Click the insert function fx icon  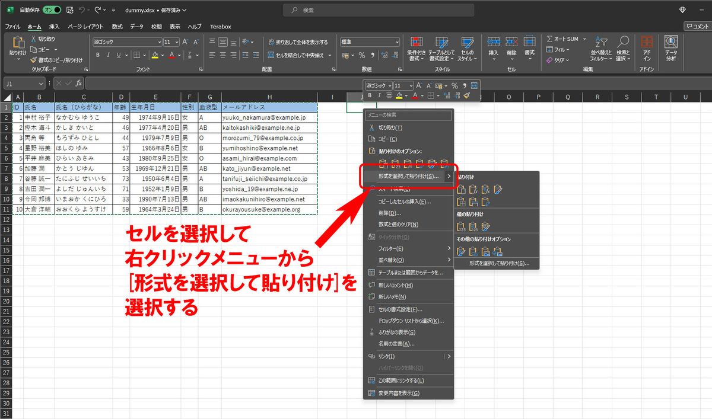click(x=78, y=83)
